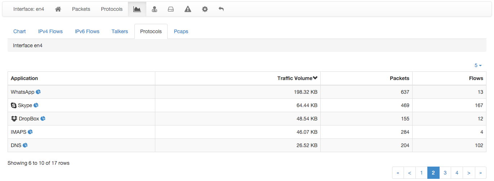Click the hard drive storage icon
This screenshot has width=494, height=181.
171,9
